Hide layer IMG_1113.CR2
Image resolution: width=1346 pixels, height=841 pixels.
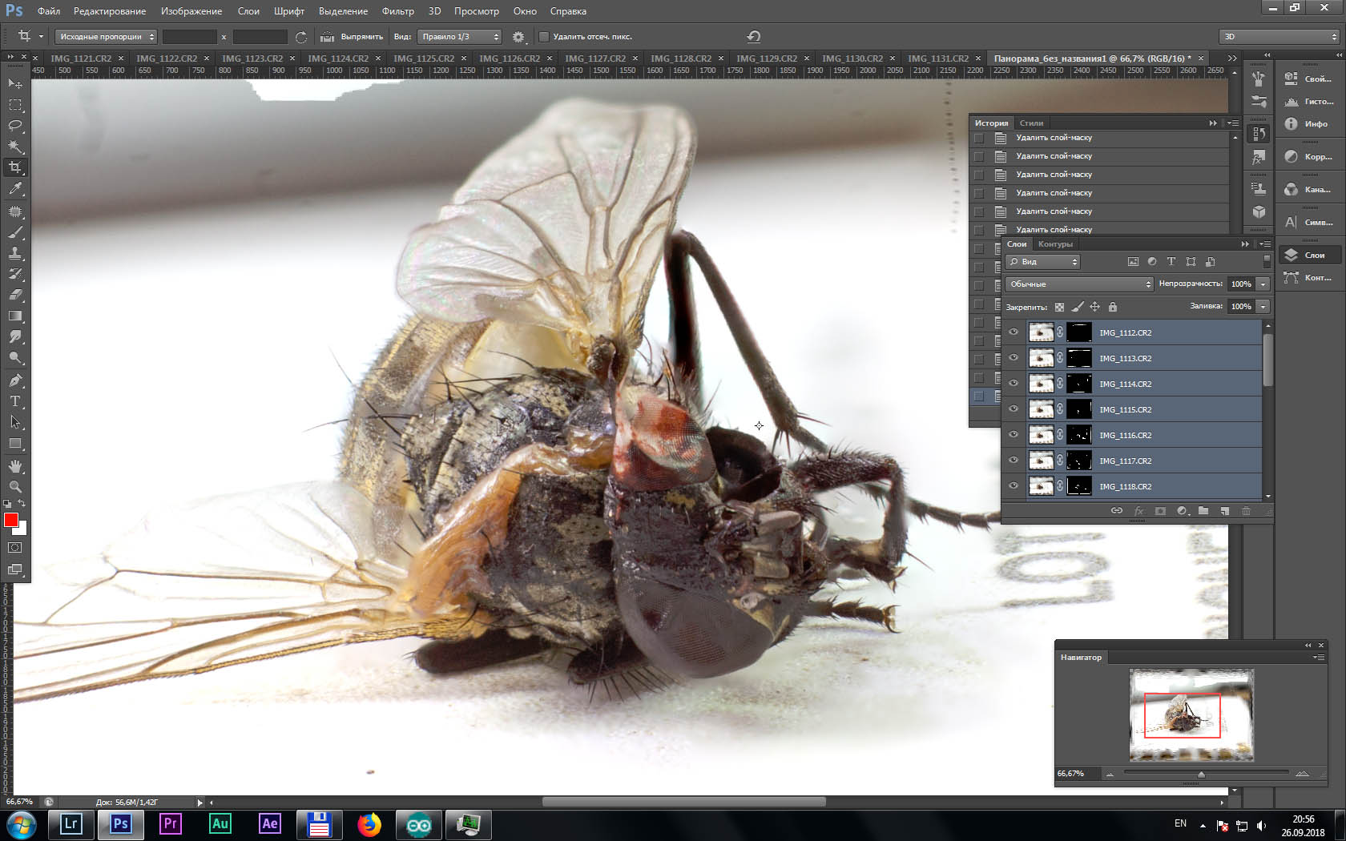(1014, 358)
